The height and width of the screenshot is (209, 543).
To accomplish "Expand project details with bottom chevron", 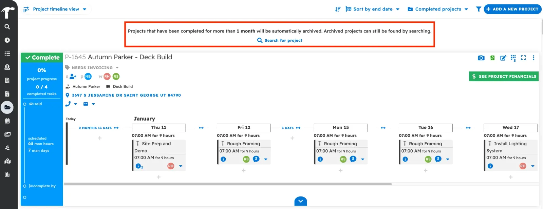I will (x=301, y=201).
